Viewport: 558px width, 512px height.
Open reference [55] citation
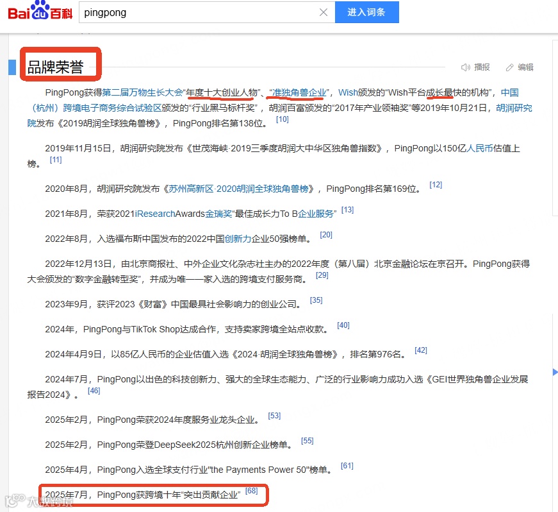tap(307, 441)
